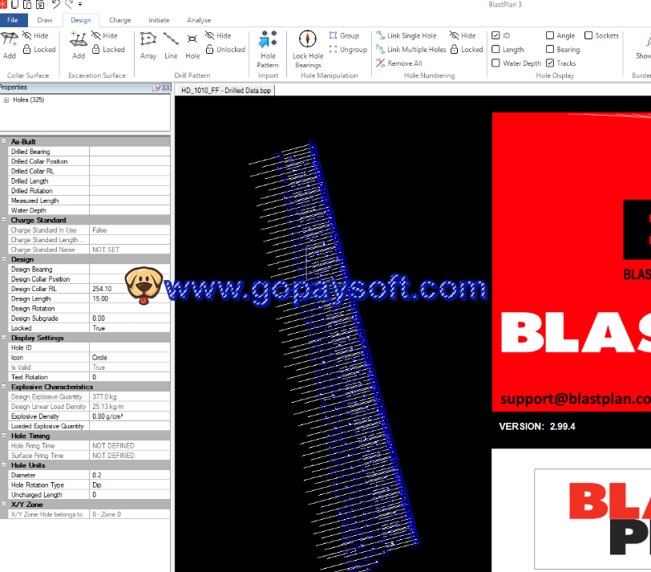Viewport: 651px width, 572px height.
Task: Collapse the As-Built property group
Action: click(x=4, y=141)
